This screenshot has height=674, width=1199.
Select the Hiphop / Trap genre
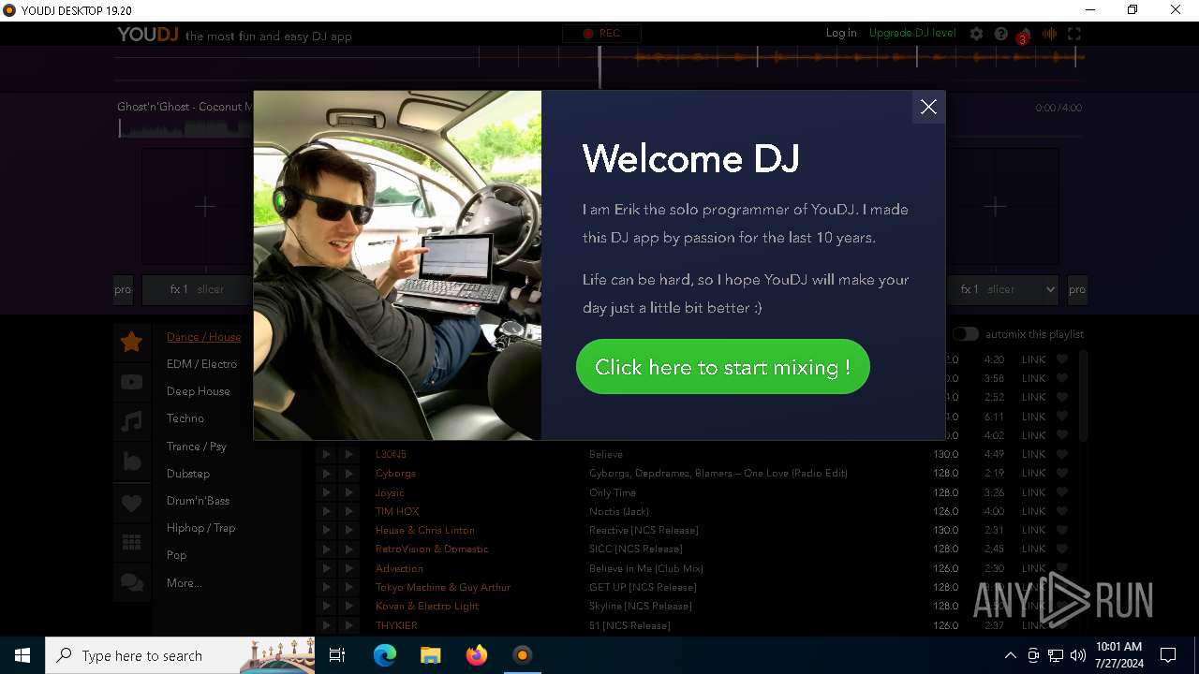click(x=200, y=528)
